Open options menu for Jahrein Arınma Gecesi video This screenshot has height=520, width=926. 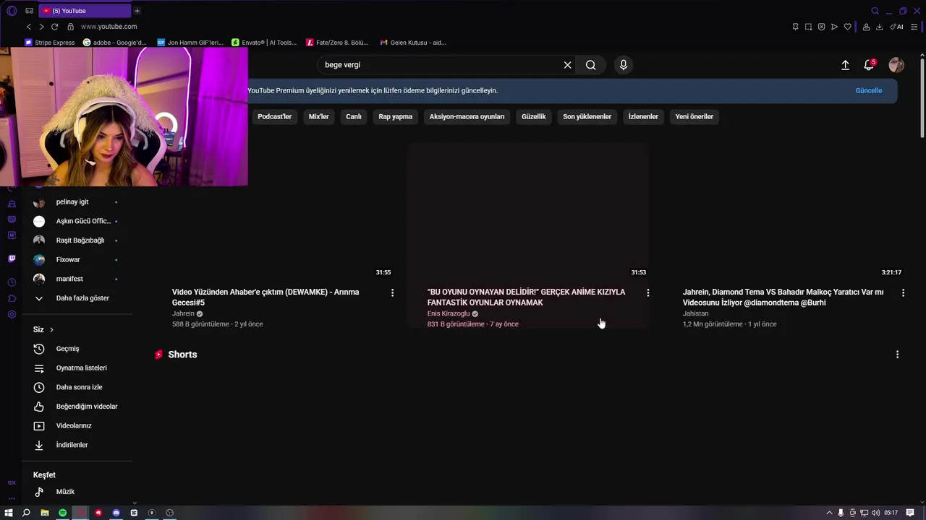pos(392,292)
